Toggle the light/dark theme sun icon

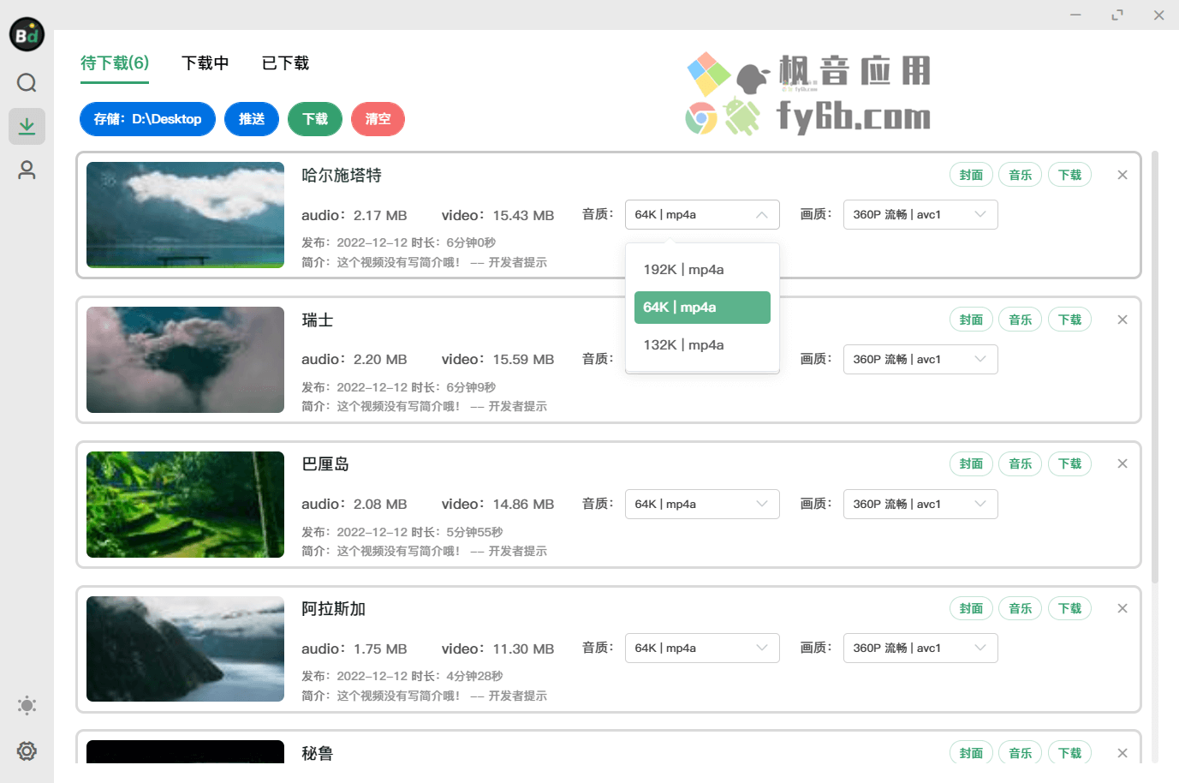pos(27,706)
